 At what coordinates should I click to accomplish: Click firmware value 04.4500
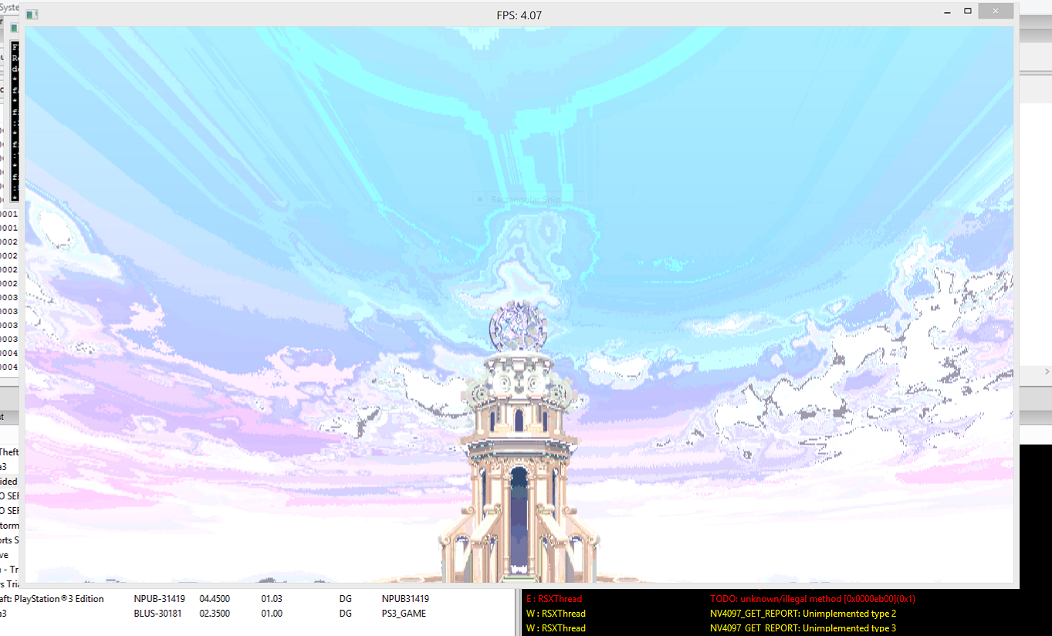click(x=215, y=598)
